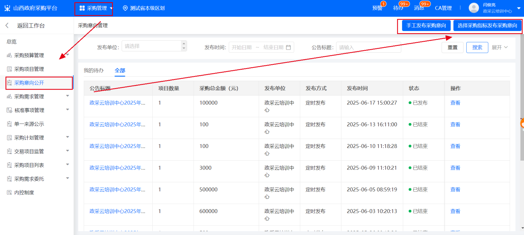This screenshot has height=235, width=524.
Task: Open the 发布单位 select dropdown
Action: [154, 46]
